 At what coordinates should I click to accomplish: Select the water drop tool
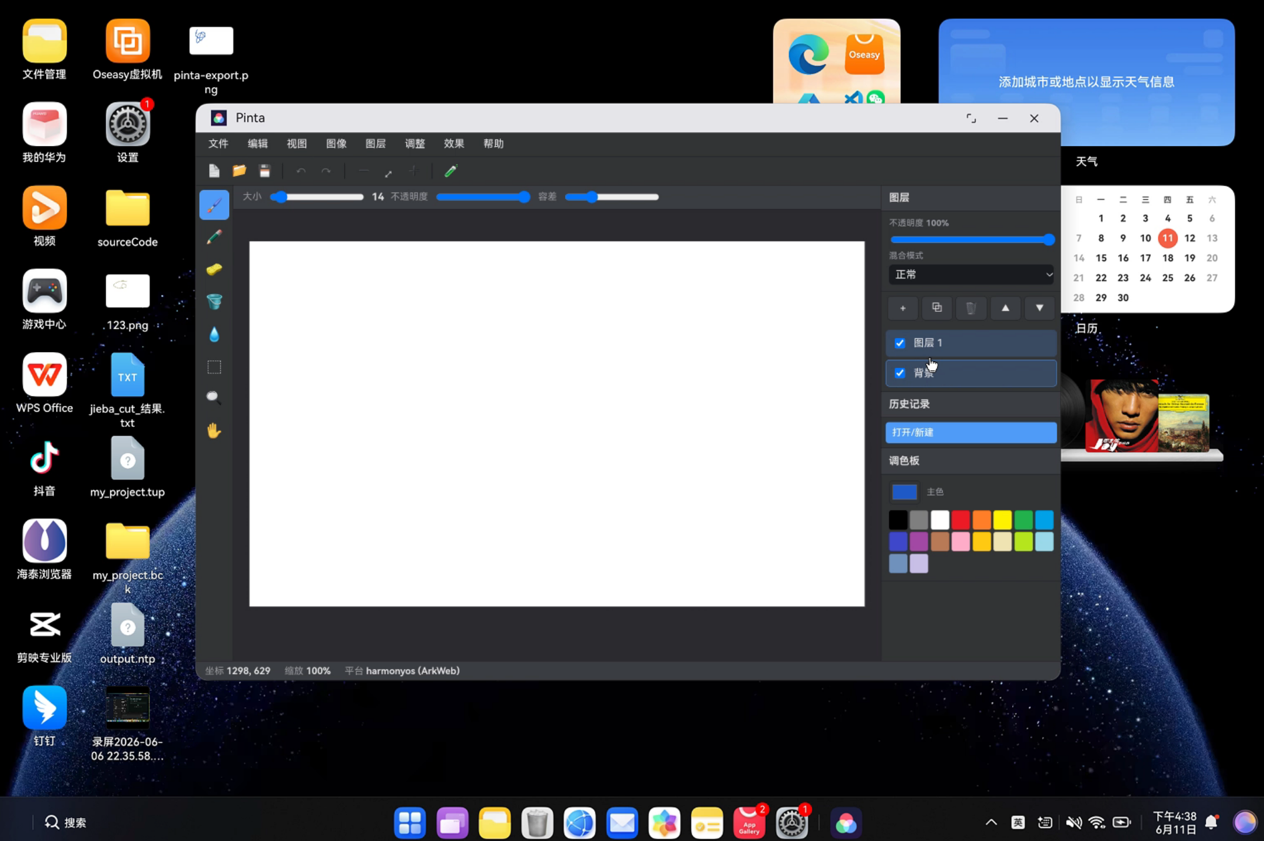pos(214,334)
